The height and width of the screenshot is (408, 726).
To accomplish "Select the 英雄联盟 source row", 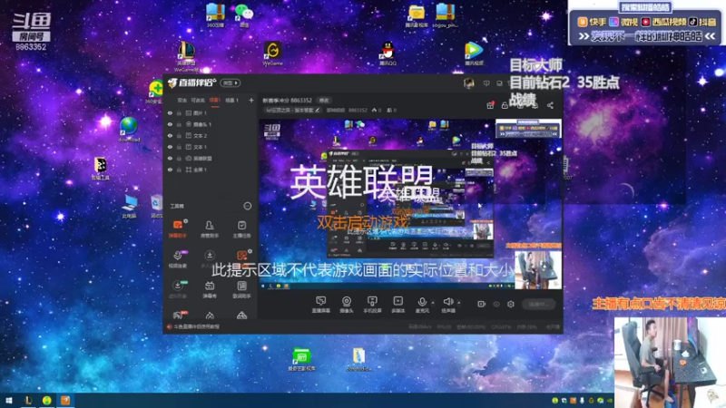I will coord(211,158).
